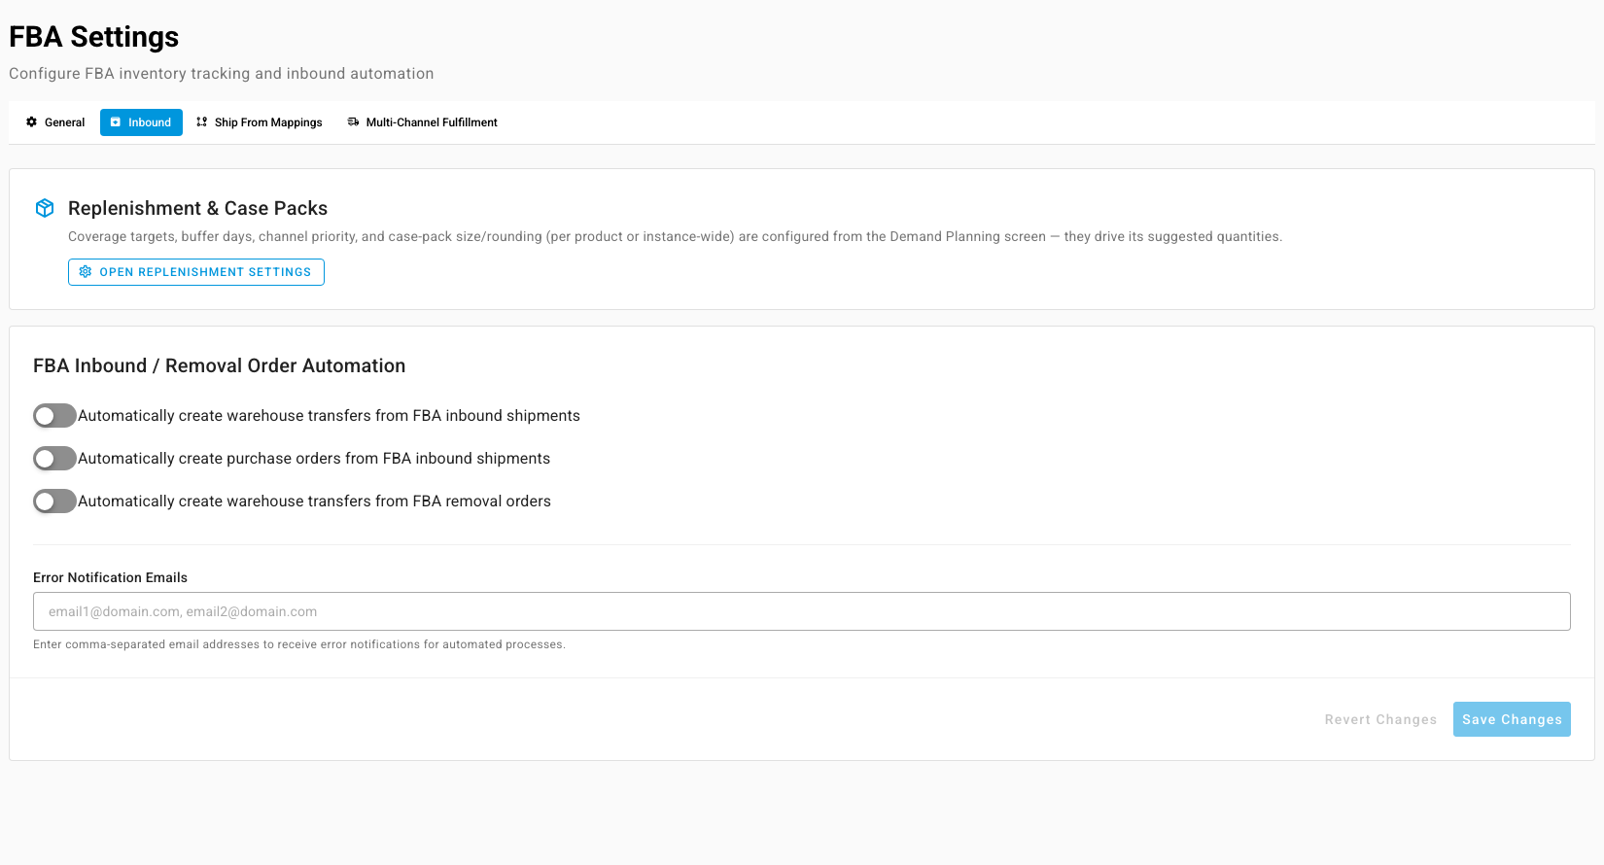This screenshot has width=1604, height=865.
Task: Focus the Error Notification Emails field
Action: click(802, 611)
